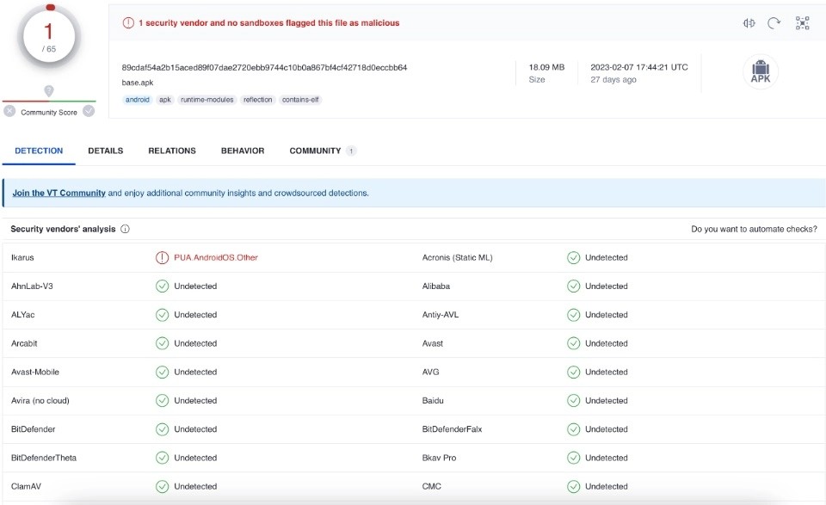This screenshot has height=505, width=826.
Task: Click the android tag
Action: coord(138,100)
